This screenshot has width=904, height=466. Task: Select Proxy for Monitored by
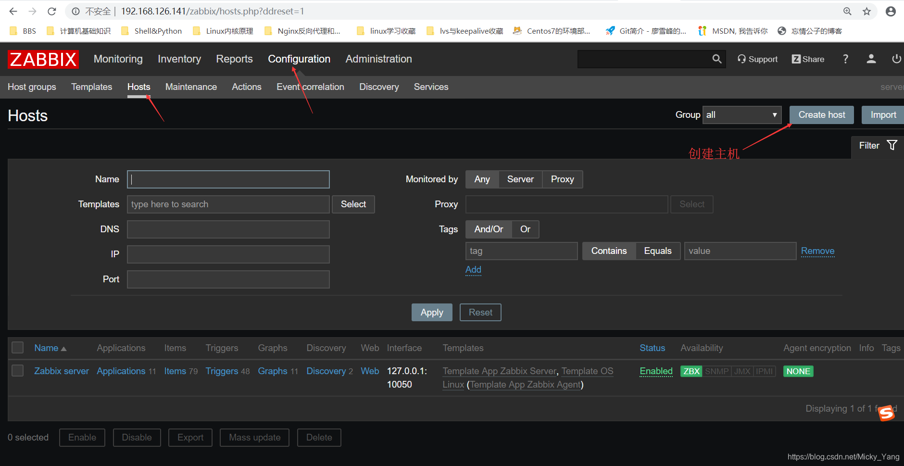563,179
